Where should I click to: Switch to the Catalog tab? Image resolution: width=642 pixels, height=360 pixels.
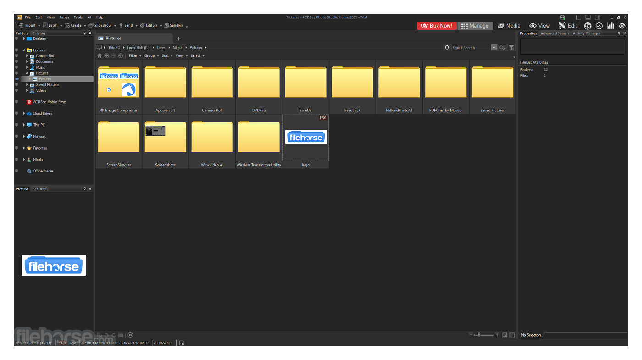click(x=39, y=33)
